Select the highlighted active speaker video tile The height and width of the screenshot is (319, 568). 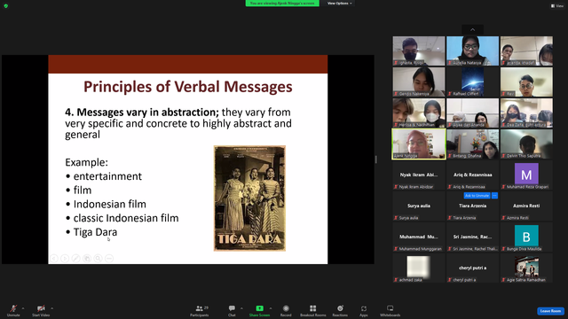[x=419, y=144]
